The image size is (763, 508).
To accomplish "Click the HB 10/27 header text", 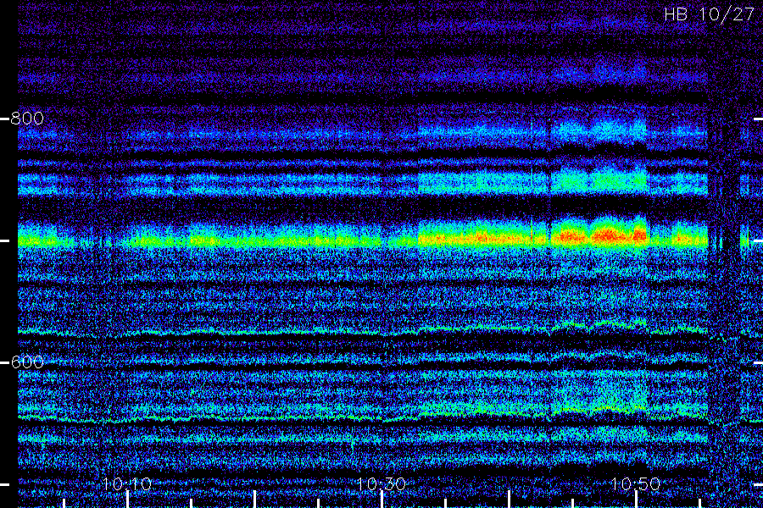I will click(x=709, y=14).
